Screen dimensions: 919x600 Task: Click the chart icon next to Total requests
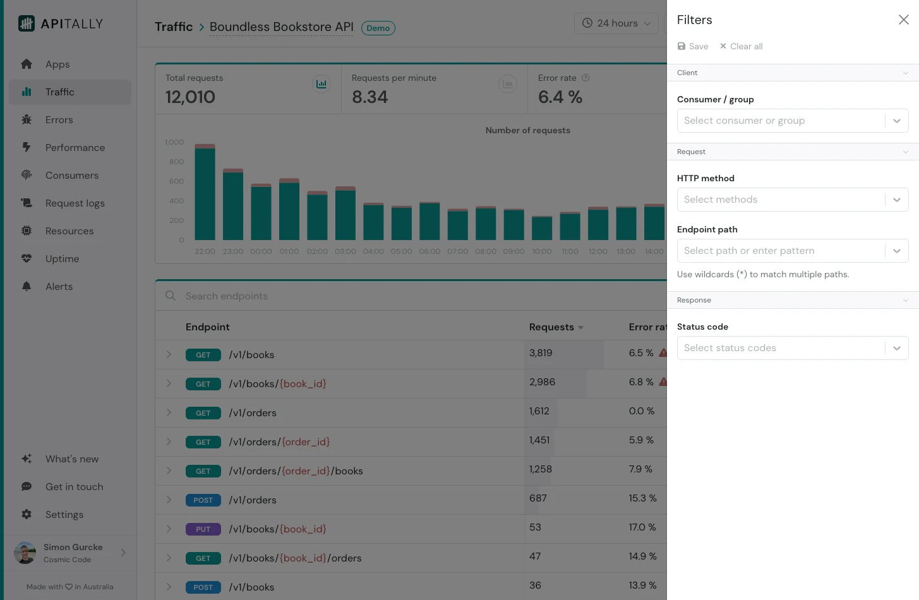click(x=321, y=83)
